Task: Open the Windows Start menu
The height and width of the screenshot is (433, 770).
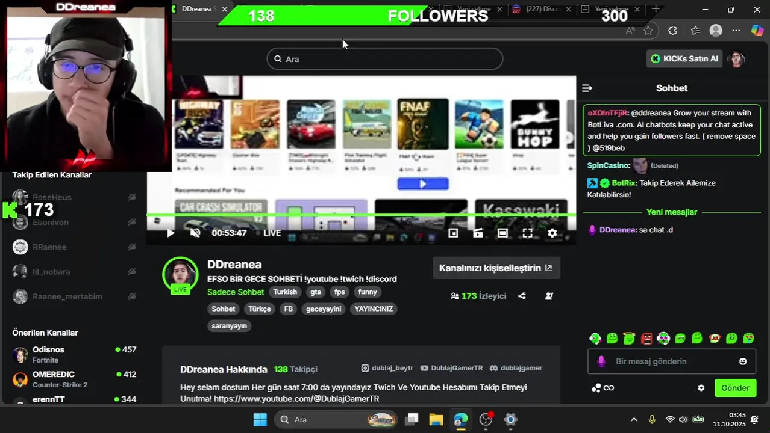Action: (260, 420)
